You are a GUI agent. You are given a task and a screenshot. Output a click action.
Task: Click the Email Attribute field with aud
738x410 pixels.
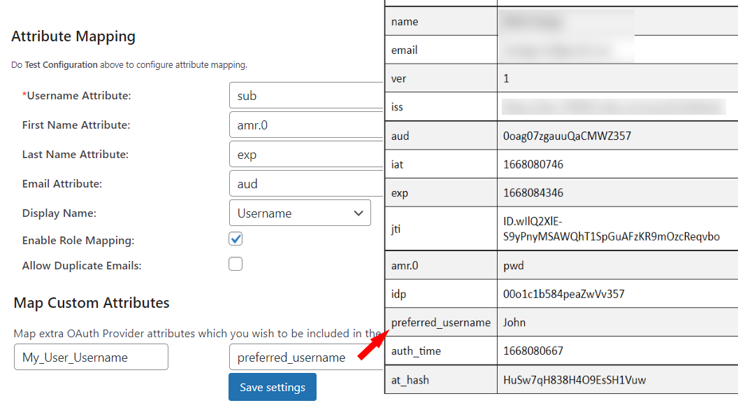(x=306, y=184)
